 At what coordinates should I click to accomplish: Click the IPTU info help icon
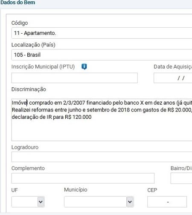click(x=84, y=66)
